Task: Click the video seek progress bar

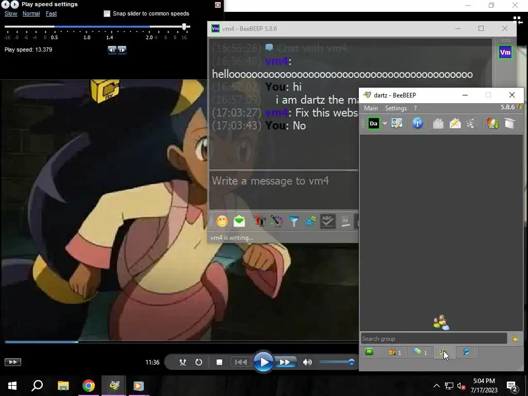Action: coord(181,342)
